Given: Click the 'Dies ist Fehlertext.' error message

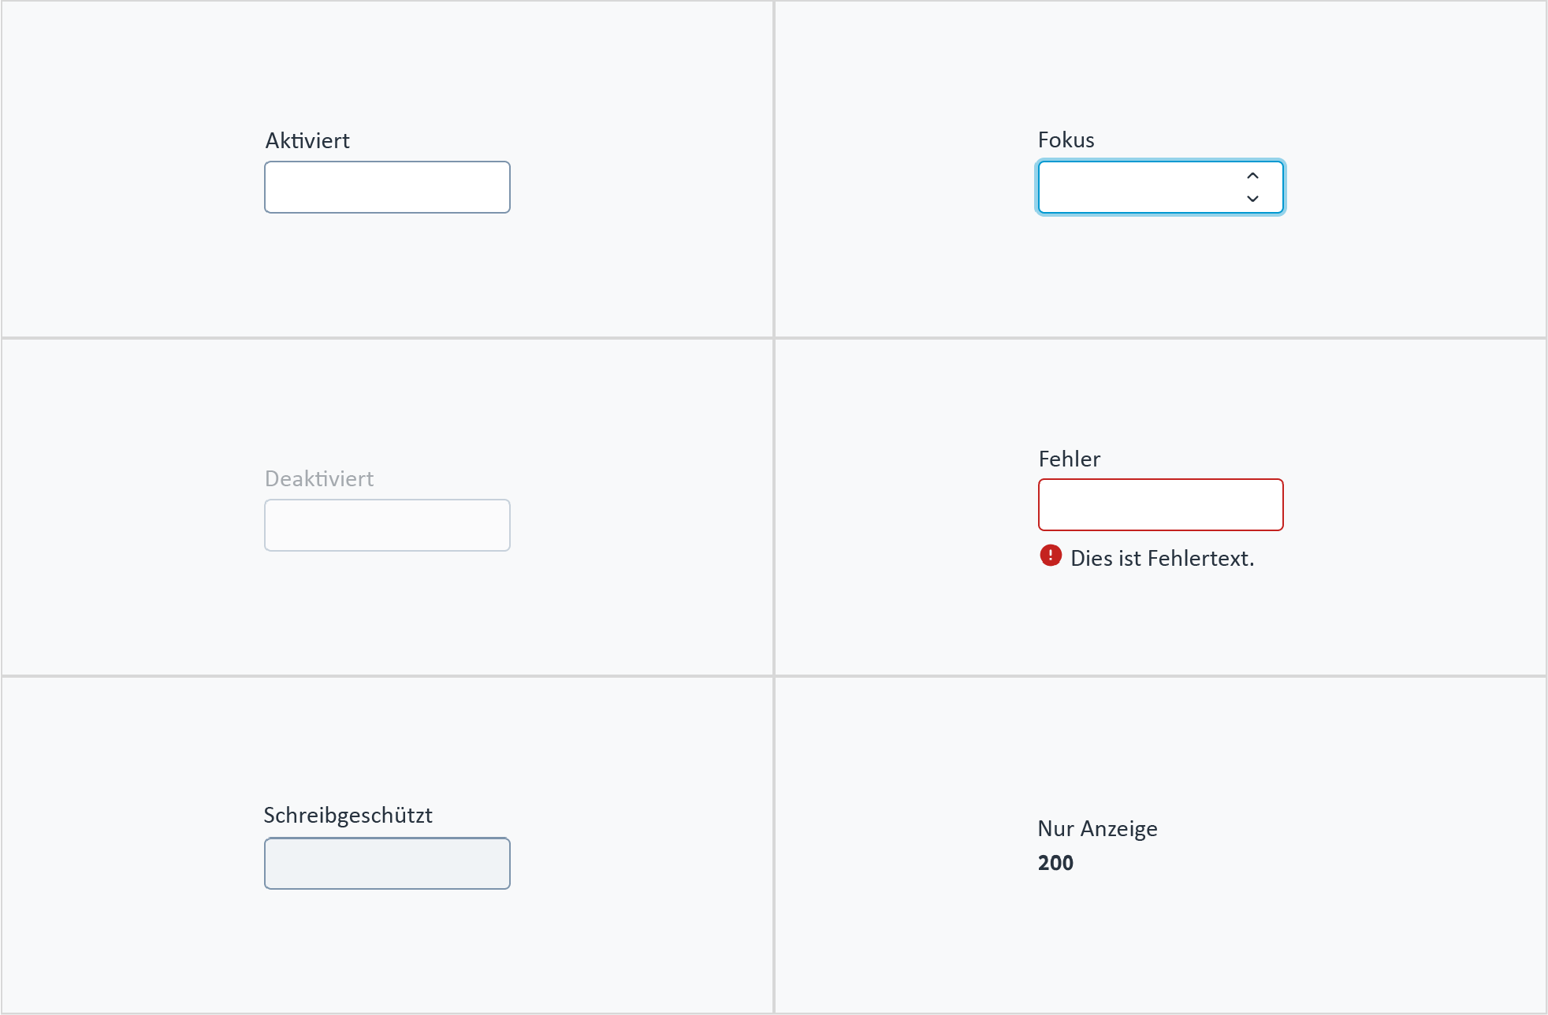Looking at the screenshot, I should pos(1162,558).
